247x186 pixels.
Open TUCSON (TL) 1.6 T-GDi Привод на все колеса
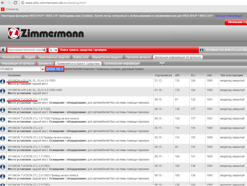(43, 118)
